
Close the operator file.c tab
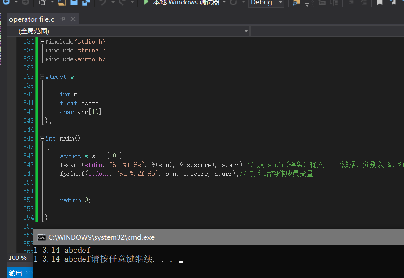pyautogui.click(x=73, y=19)
